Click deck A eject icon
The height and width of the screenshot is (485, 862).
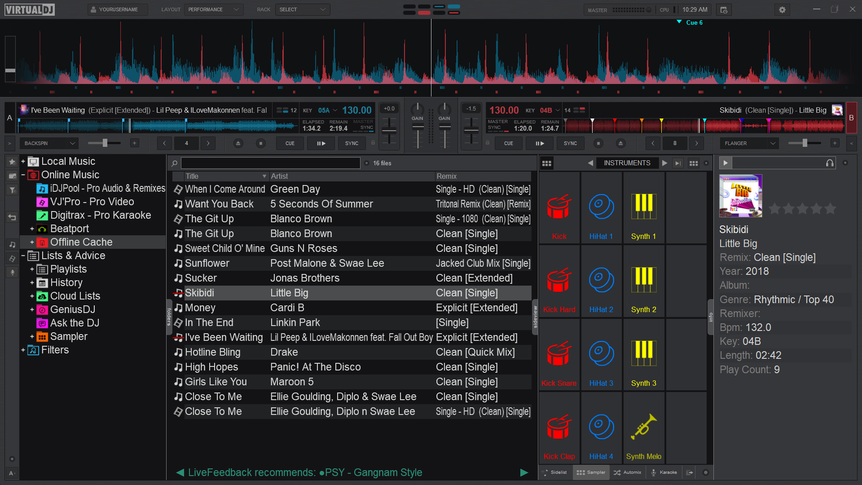point(238,143)
